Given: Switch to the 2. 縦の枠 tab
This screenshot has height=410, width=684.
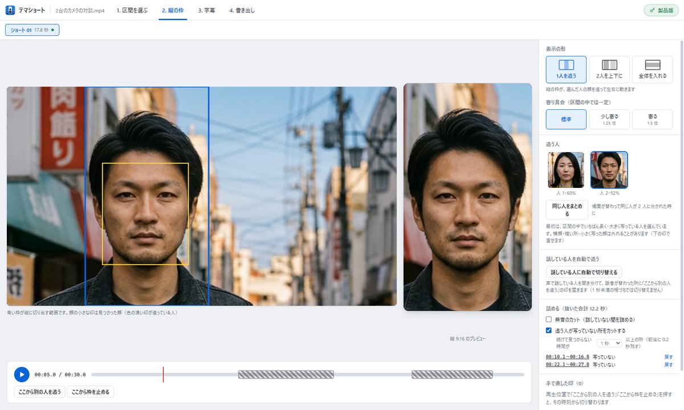Looking at the screenshot, I should [173, 10].
